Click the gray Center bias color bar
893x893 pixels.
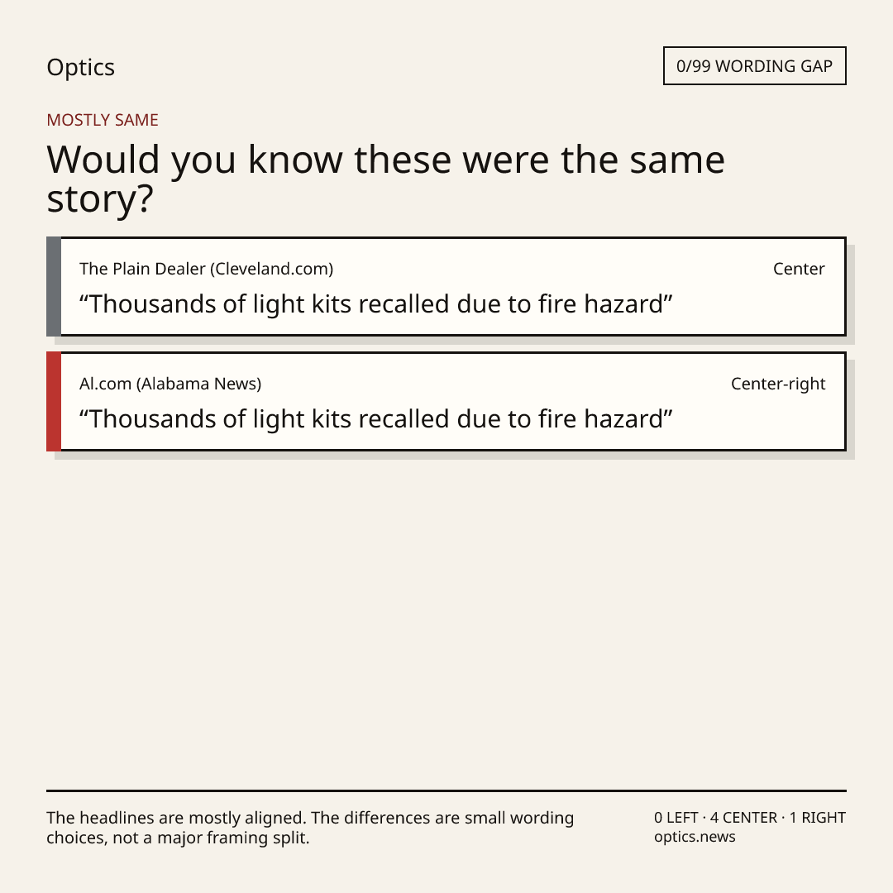pyautogui.click(x=54, y=286)
